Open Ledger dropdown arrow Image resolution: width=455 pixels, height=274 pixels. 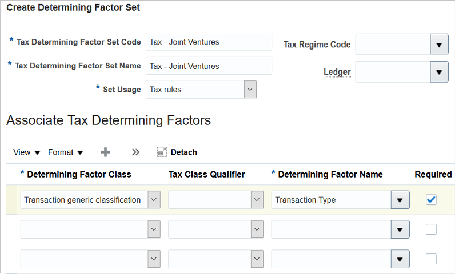tap(438, 72)
